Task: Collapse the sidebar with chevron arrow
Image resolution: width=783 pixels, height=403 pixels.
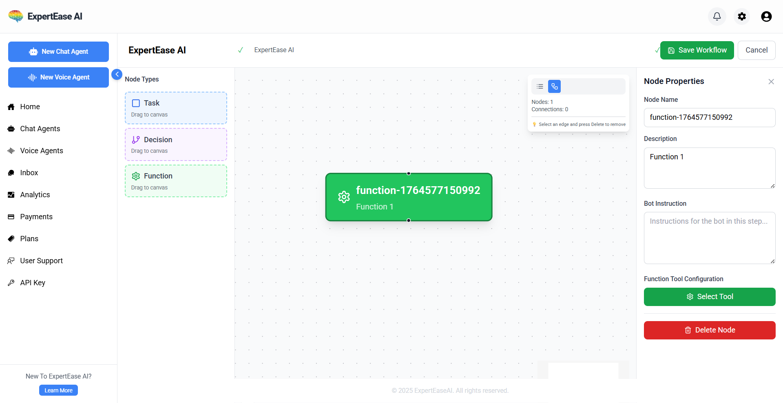Action: 117,74
